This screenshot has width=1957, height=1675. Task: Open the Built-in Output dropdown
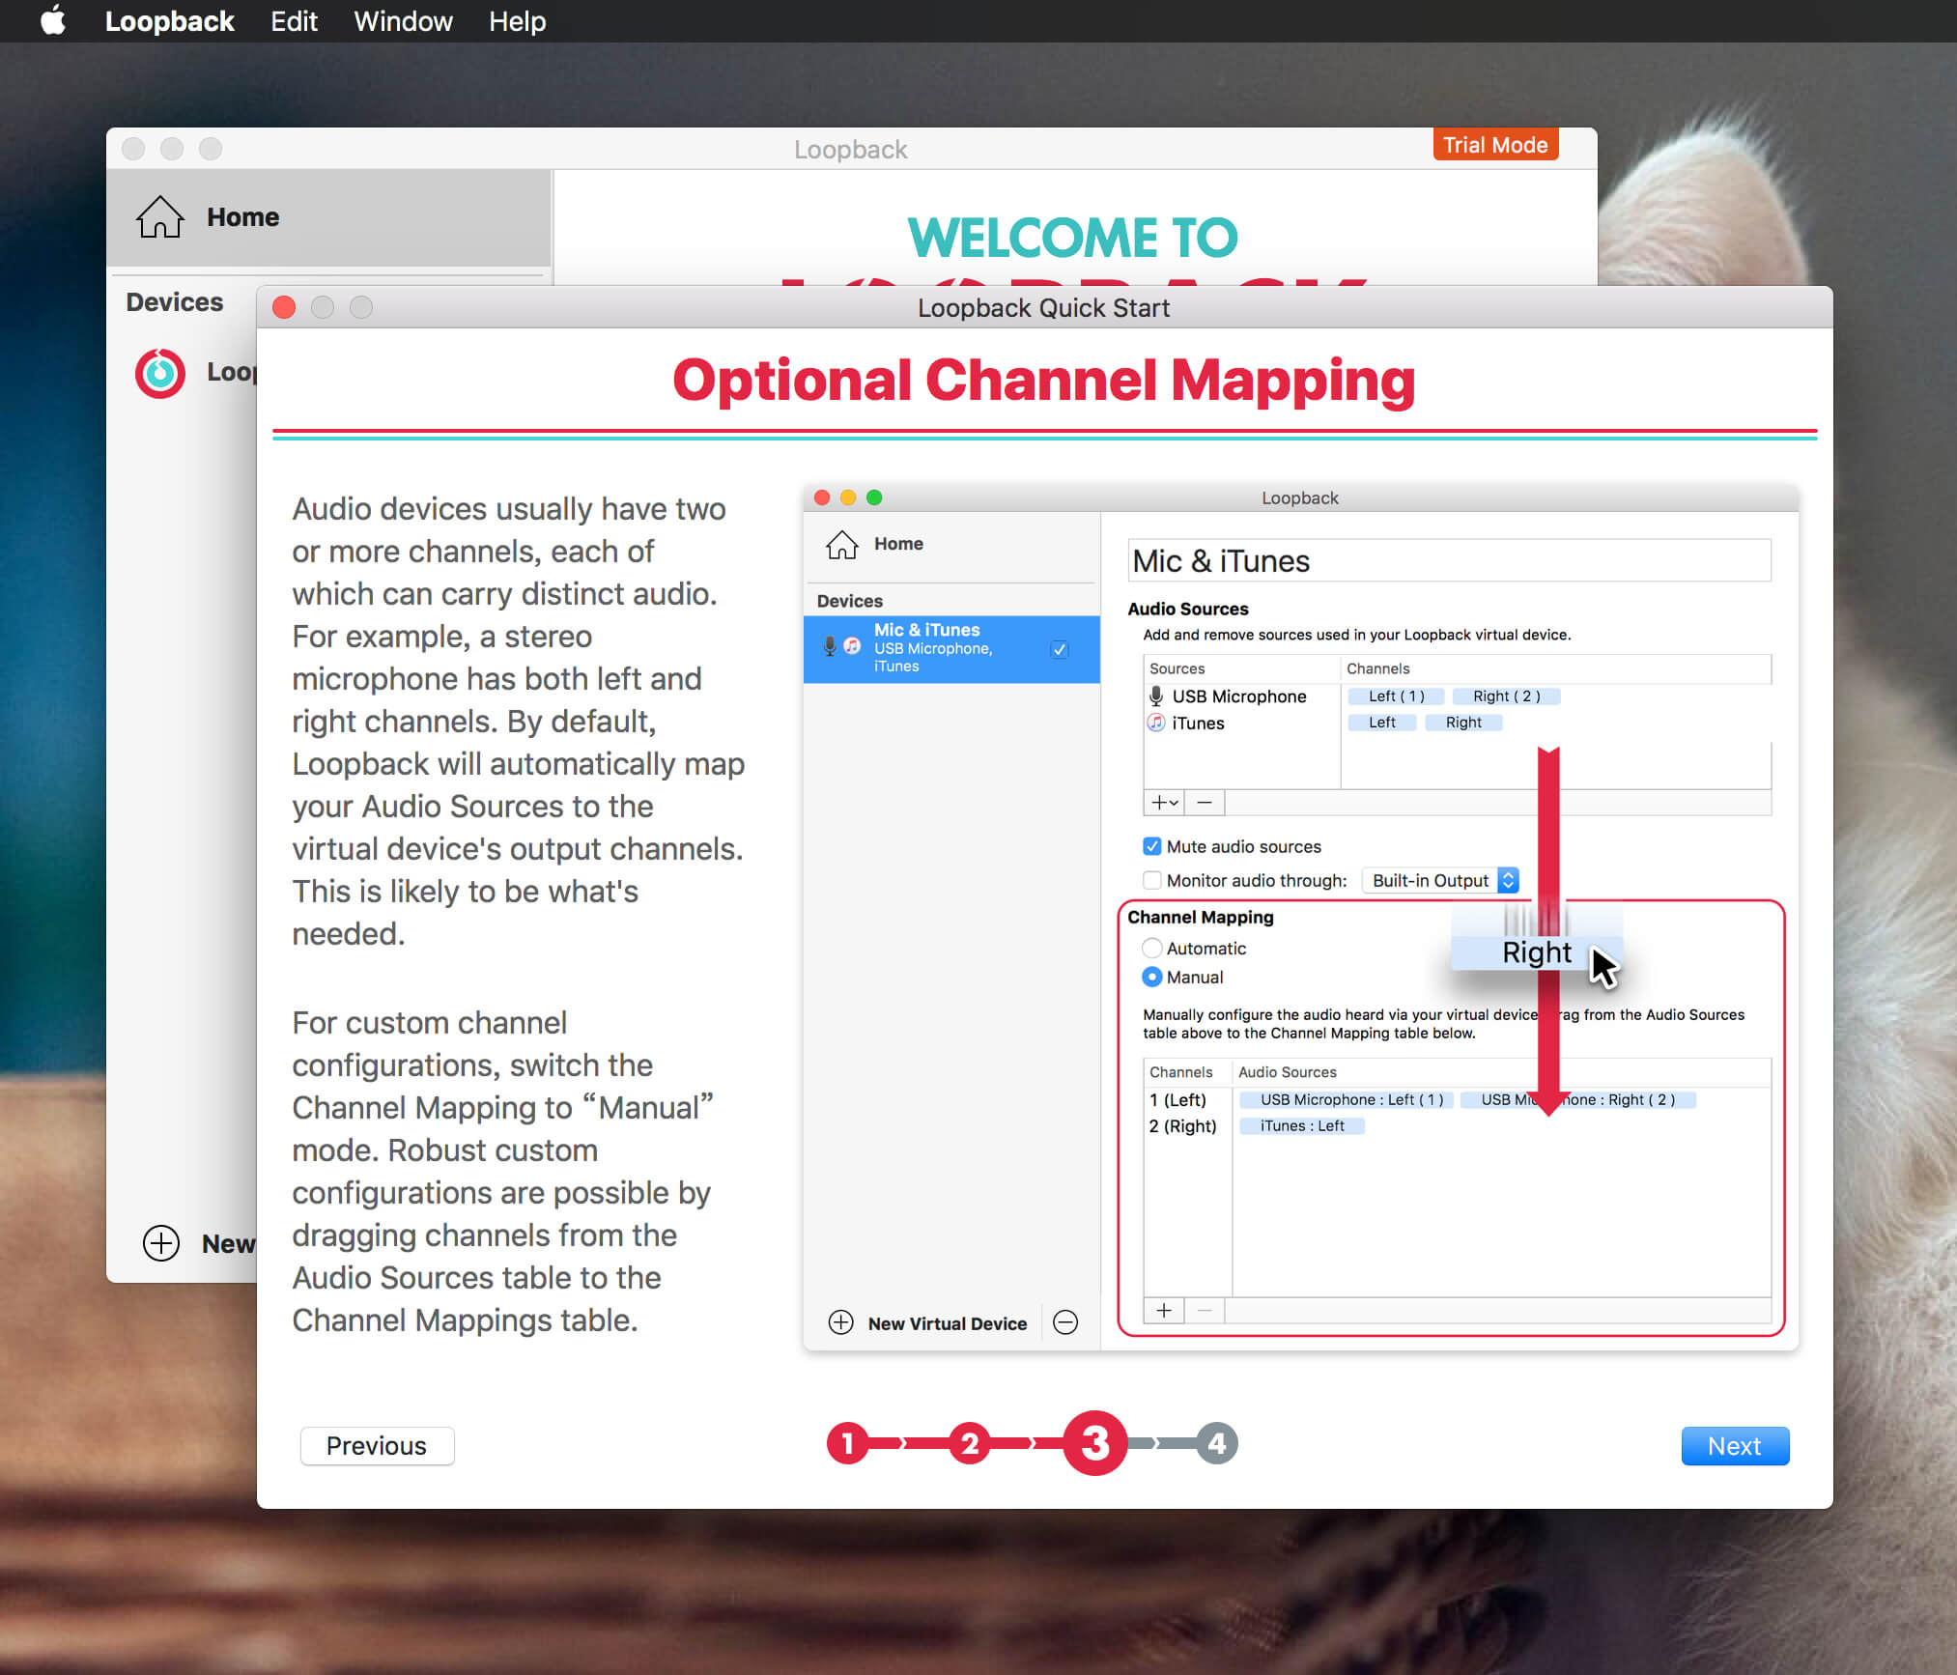pyautogui.click(x=1440, y=880)
